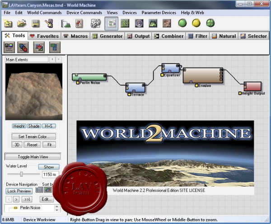Viewport: 271px width, 224px height.
Task: Click the World Extents and Resolution mountain icon
Action: pos(65,23)
